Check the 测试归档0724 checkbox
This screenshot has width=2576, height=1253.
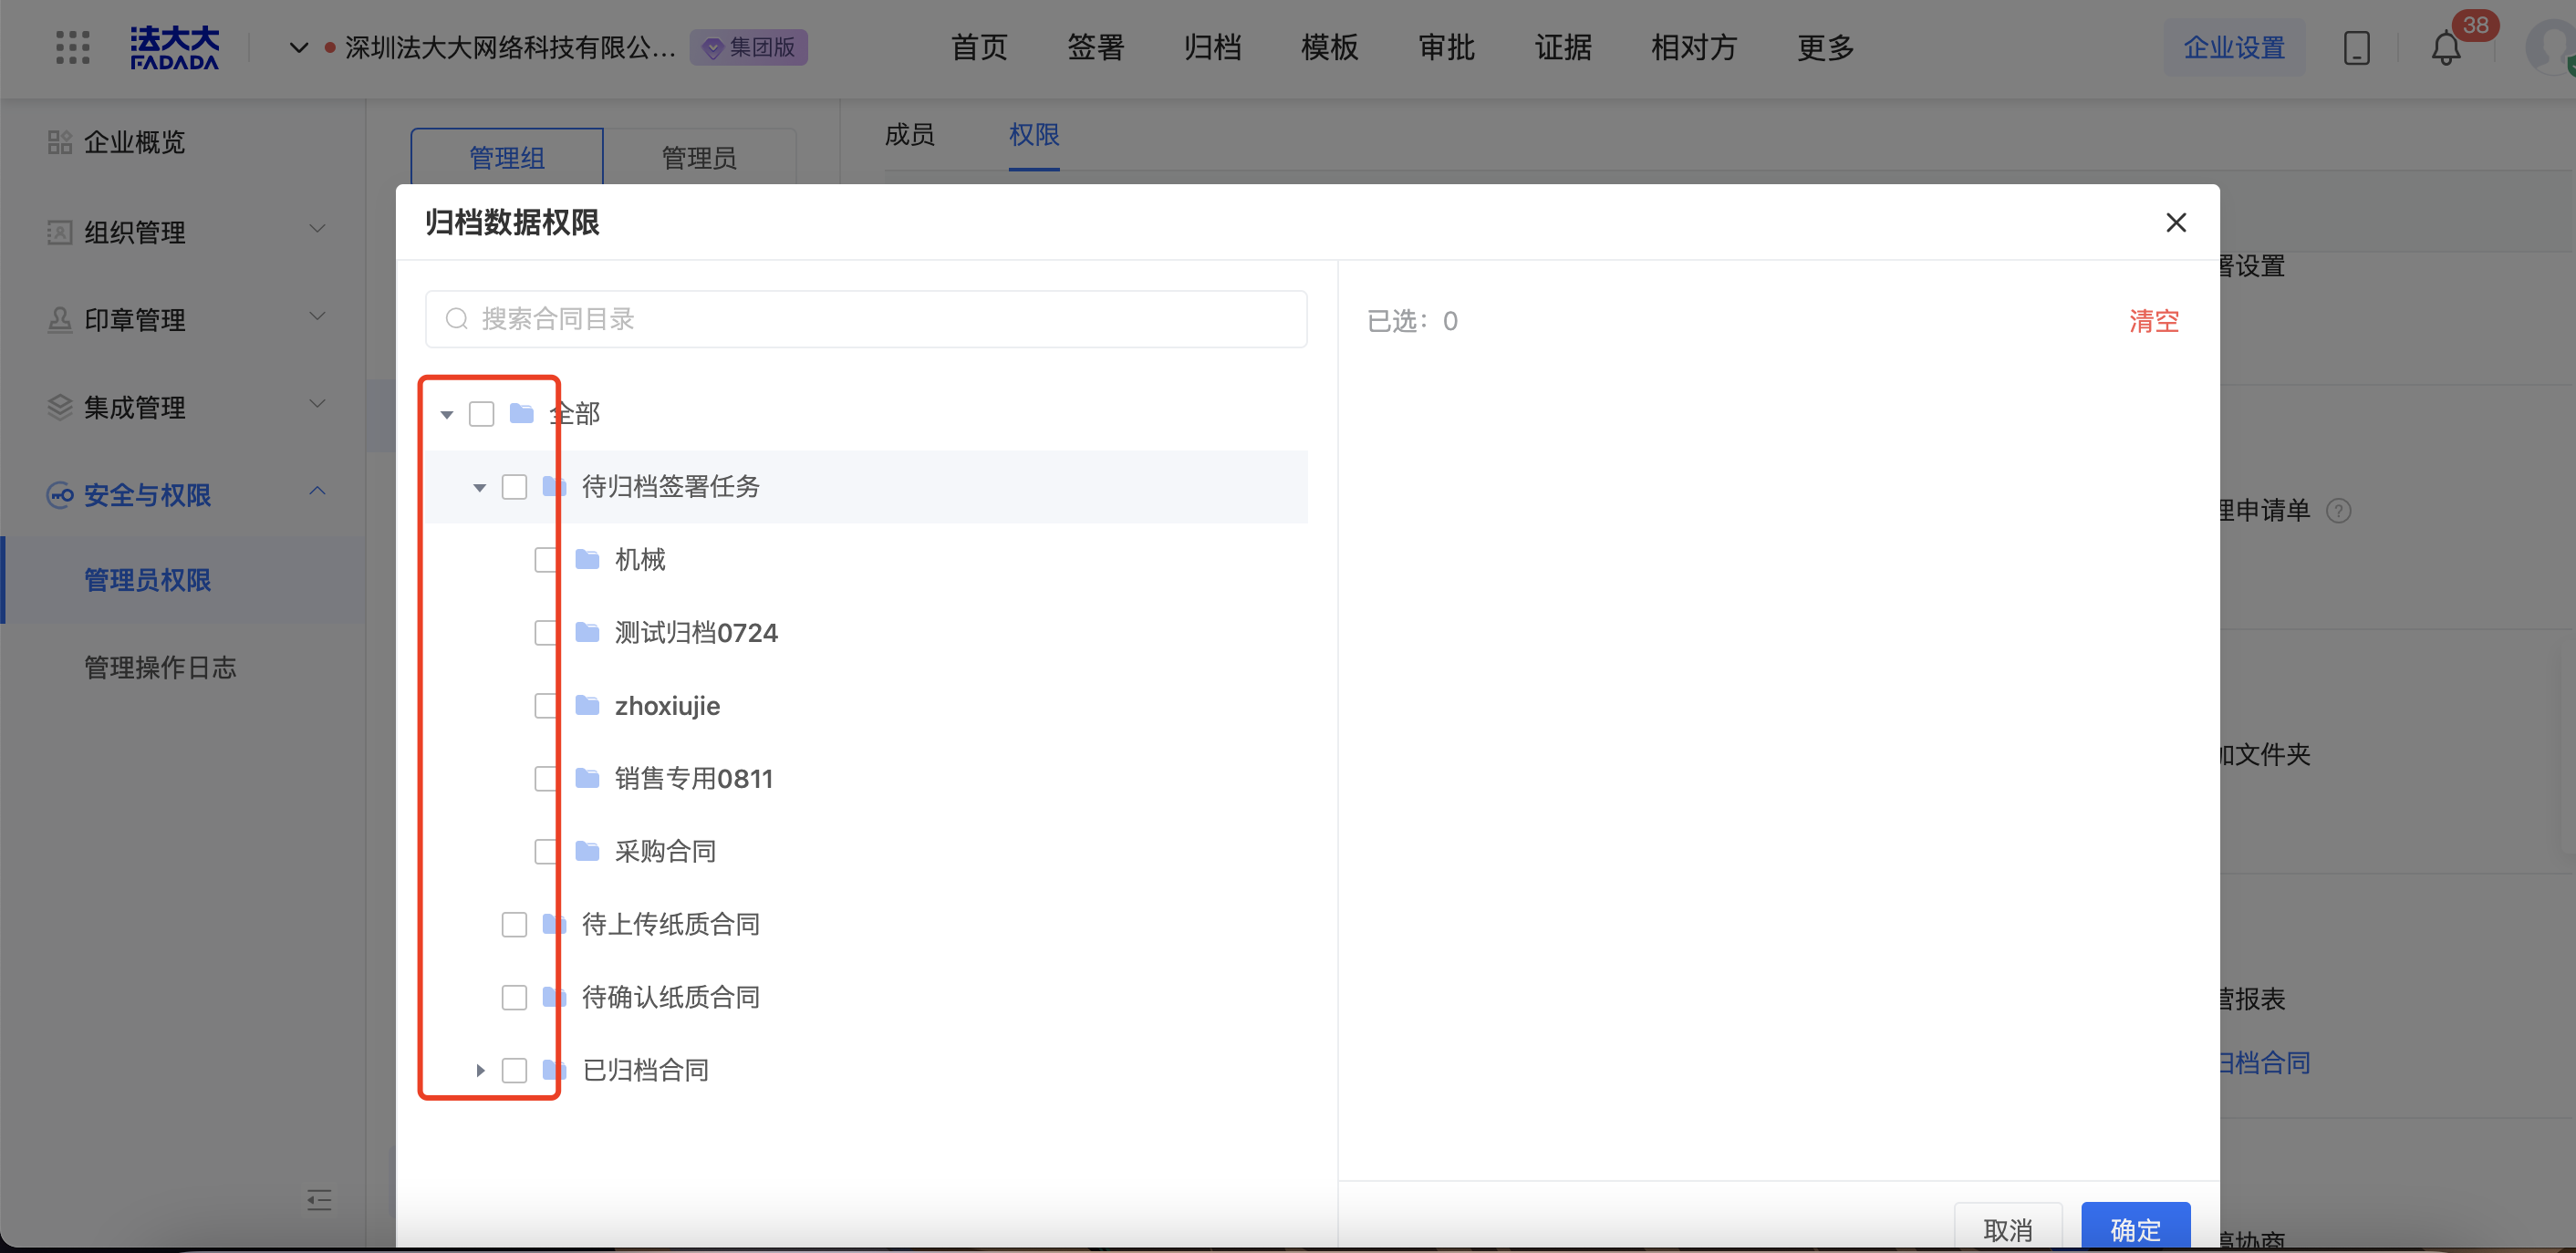pyautogui.click(x=547, y=633)
